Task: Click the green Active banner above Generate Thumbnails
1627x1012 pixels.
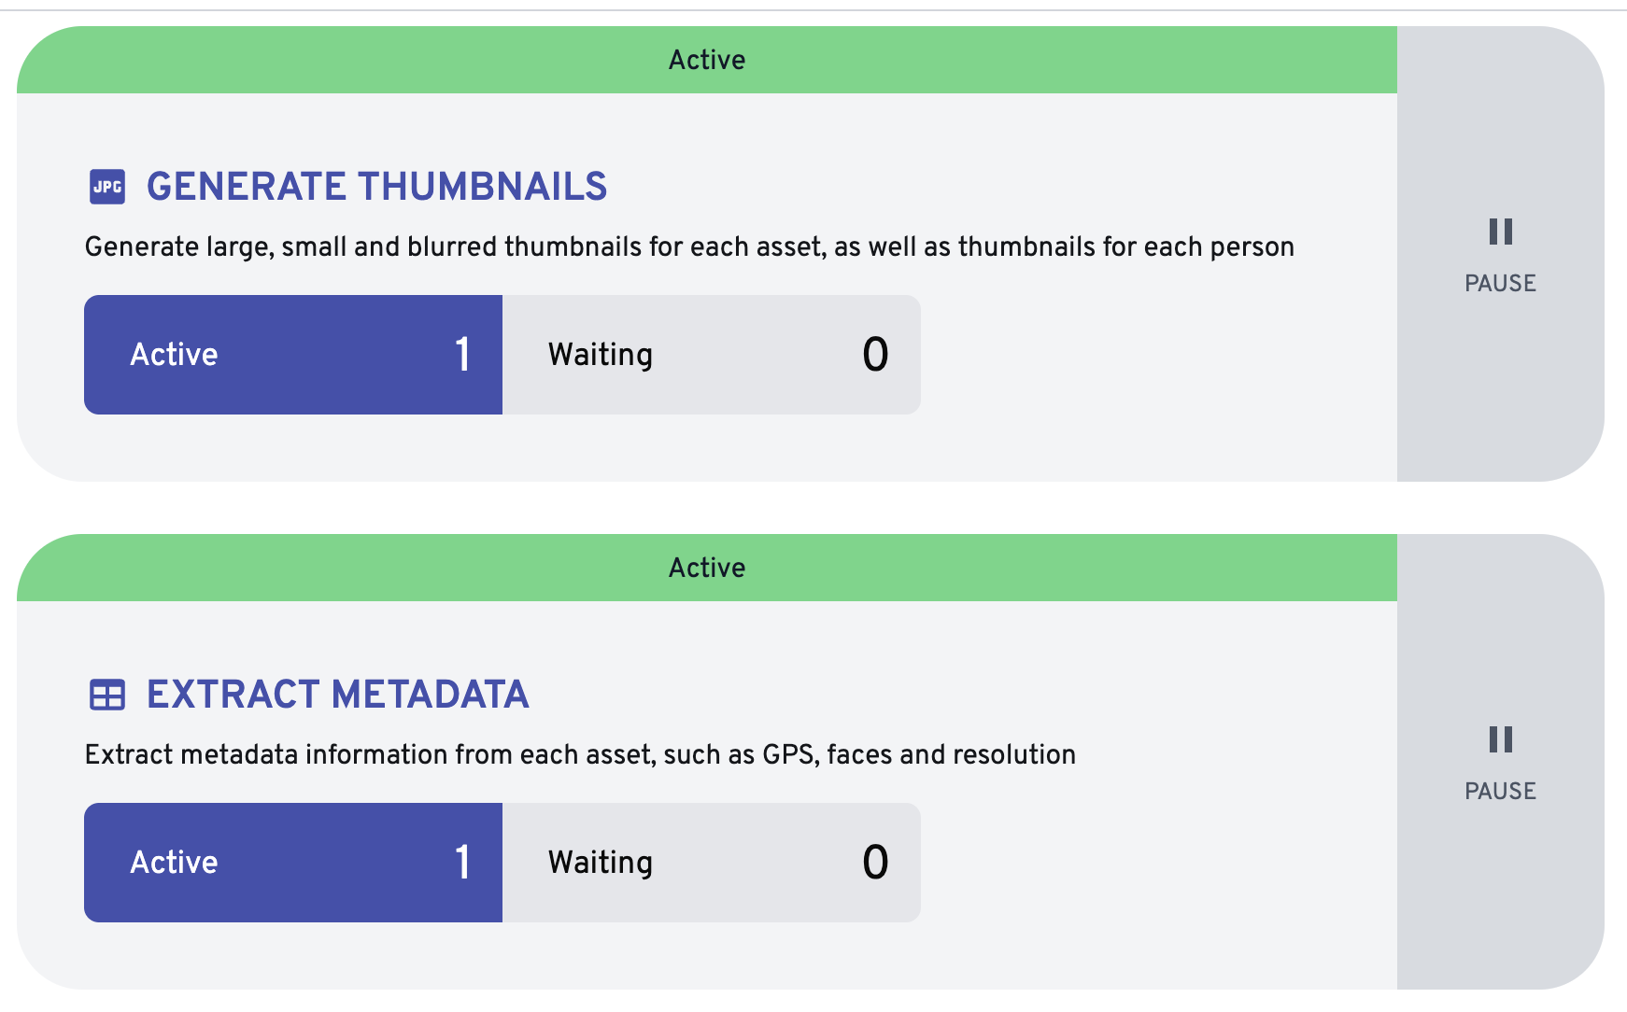Action: [707, 60]
